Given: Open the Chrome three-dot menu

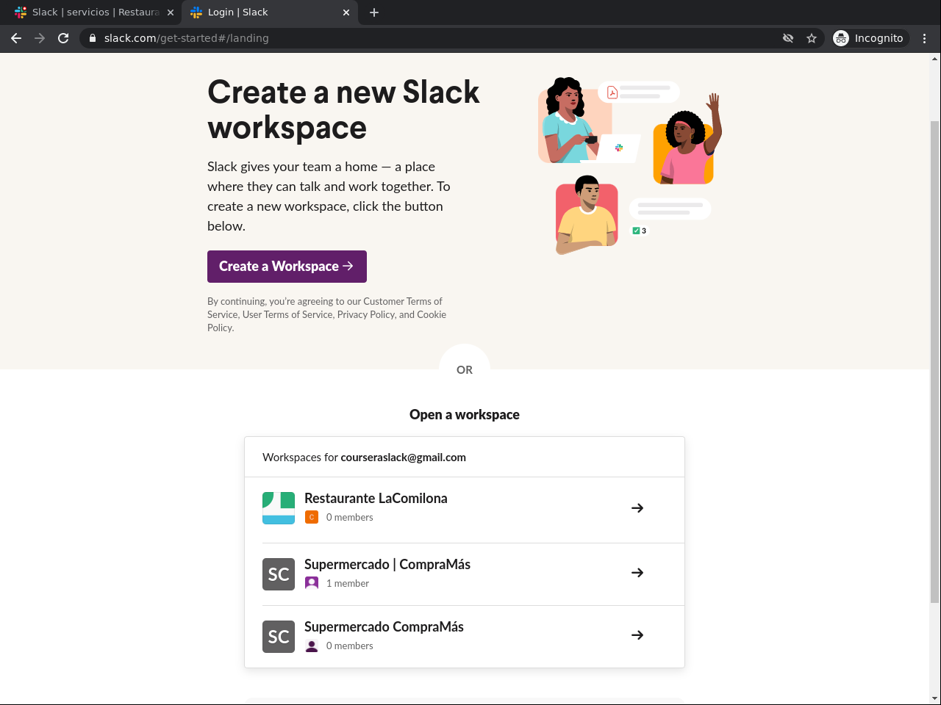Looking at the screenshot, I should pyautogui.click(x=924, y=38).
